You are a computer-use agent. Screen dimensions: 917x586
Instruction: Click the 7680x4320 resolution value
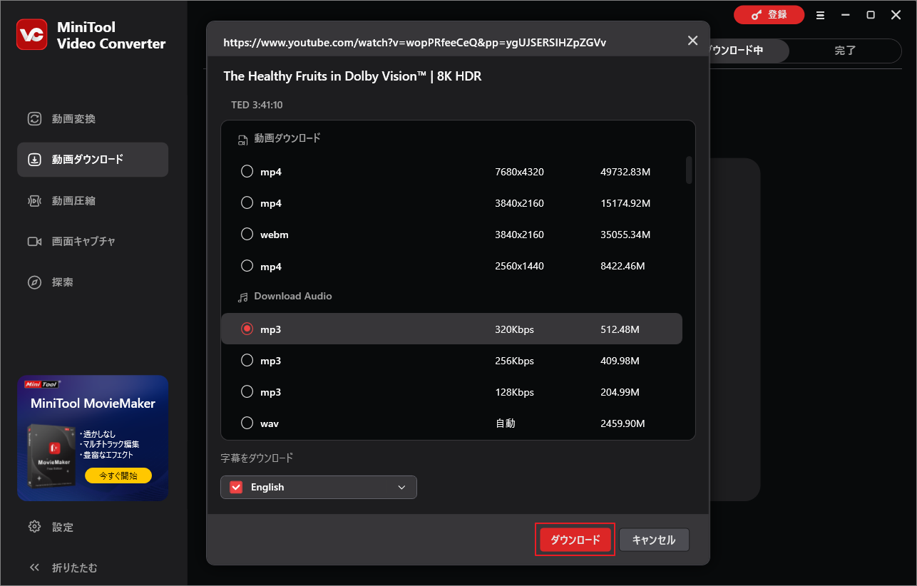pos(519,172)
